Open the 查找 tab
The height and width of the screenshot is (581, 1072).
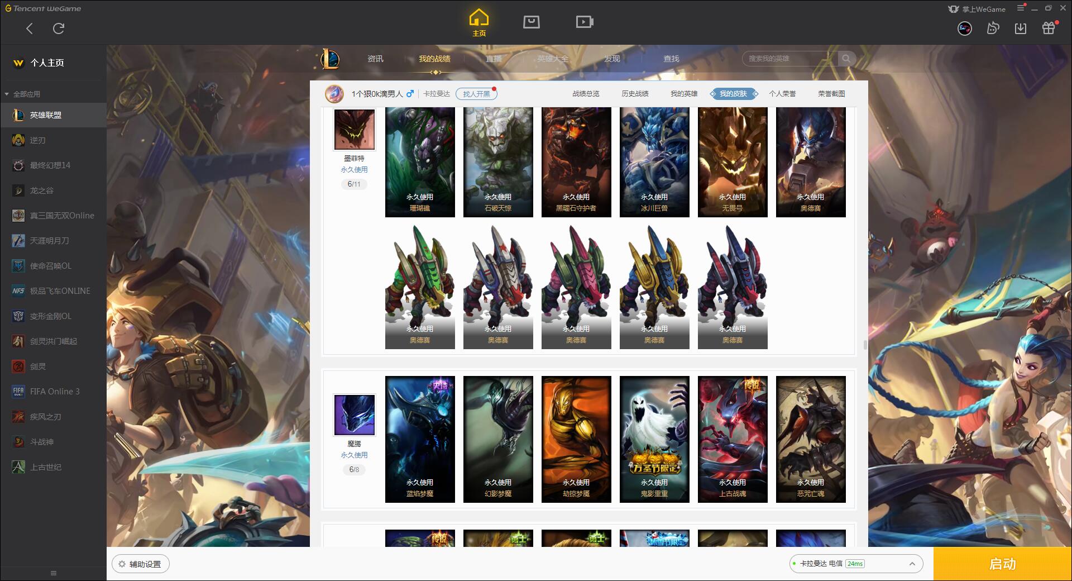click(671, 59)
